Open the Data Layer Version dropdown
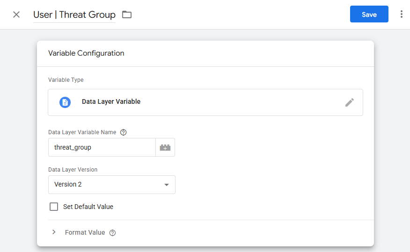The width and height of the screenshot is (410, 252). [x=112, y=185]
